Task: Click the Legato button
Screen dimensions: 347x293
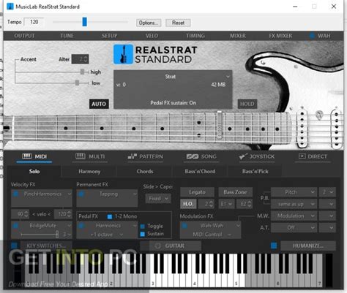Action: [197, 192]
